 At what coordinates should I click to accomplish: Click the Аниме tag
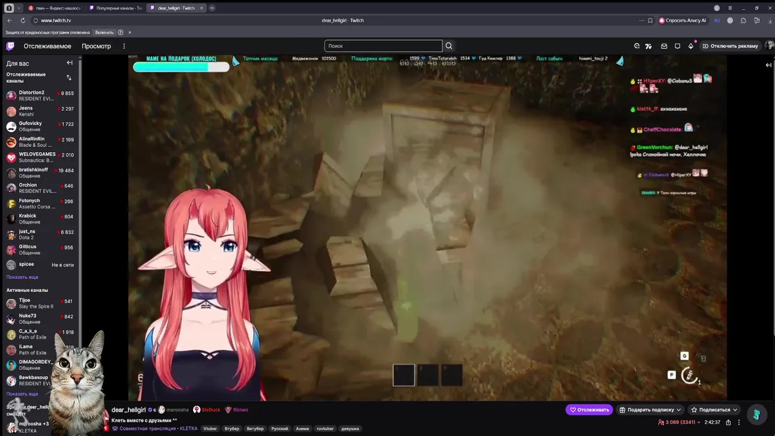302,429
